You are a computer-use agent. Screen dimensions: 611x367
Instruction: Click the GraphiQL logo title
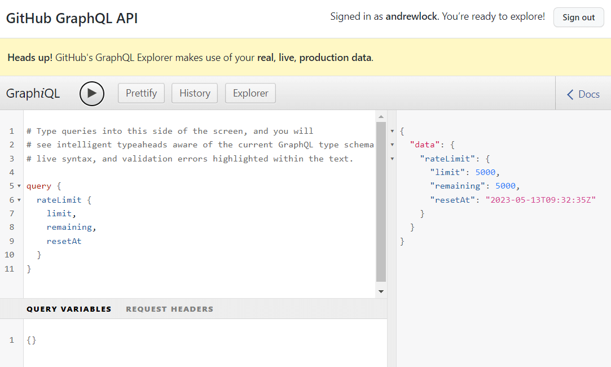(x=33, y=93)
